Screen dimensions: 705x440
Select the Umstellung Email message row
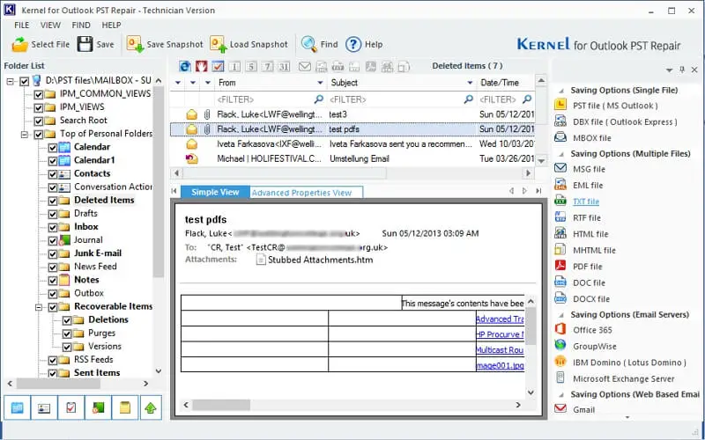point(352,158)
